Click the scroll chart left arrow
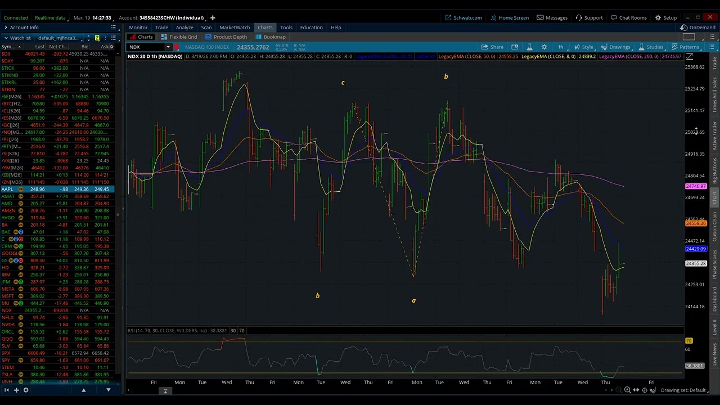The width and height of the screenshot is (720, 405). (606, 390)
